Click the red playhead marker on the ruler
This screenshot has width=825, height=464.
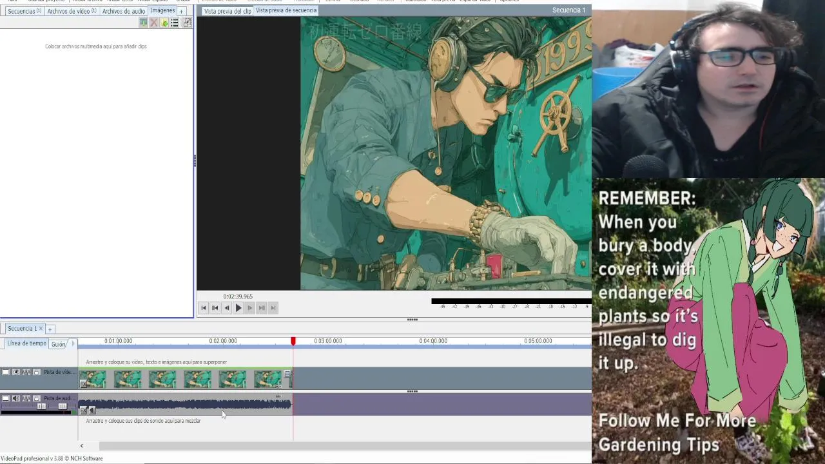(x=293, y=341)
